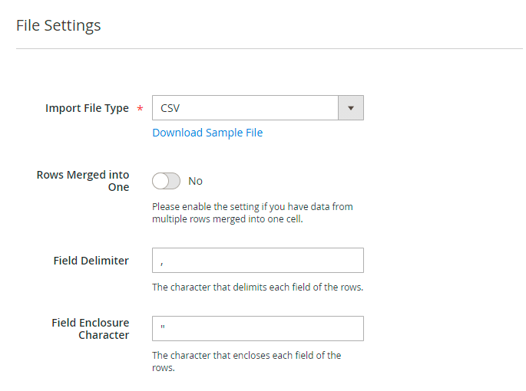Click the 'Field Enclosure Character' label

(90, 329)
